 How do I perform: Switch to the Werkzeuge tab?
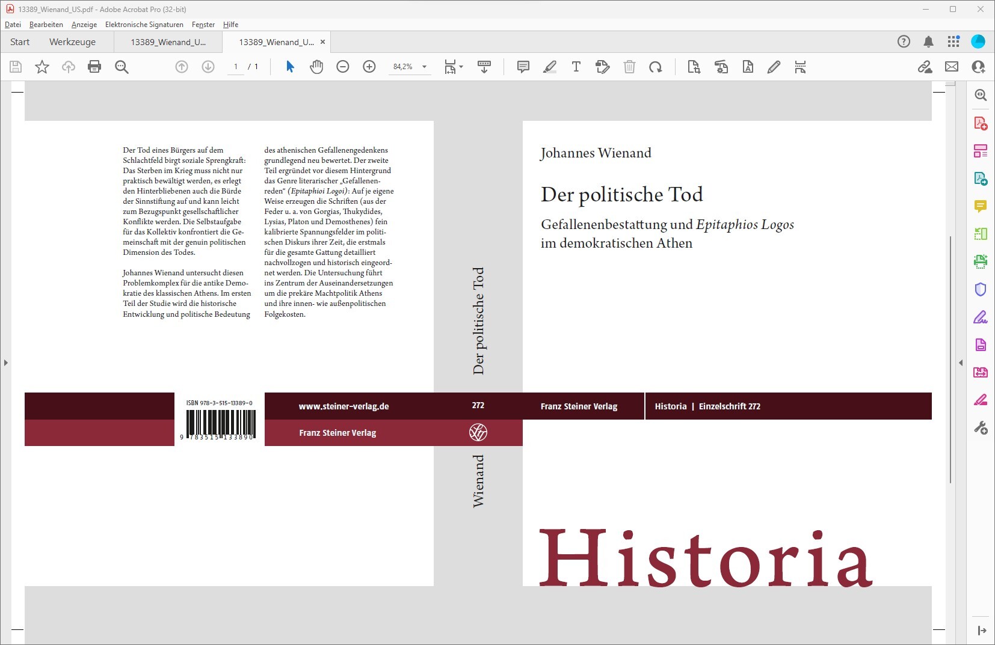[72, 41]
